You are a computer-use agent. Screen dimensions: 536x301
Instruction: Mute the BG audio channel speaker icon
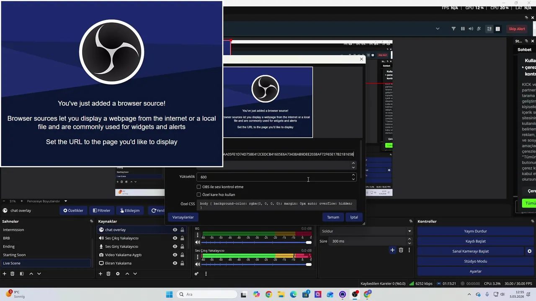pos(198,242)
